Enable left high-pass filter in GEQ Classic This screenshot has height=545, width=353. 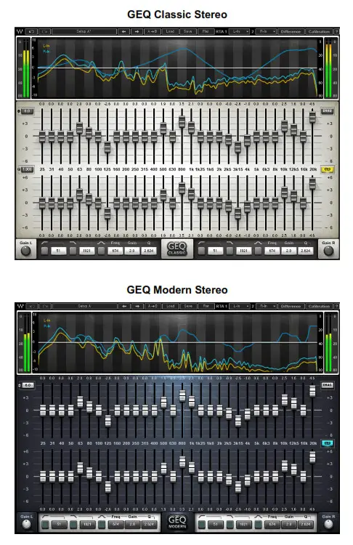pos(45,251)
